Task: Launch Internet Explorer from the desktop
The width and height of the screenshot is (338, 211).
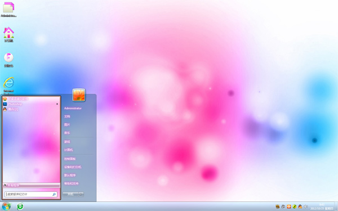Action: coord(8,86)
